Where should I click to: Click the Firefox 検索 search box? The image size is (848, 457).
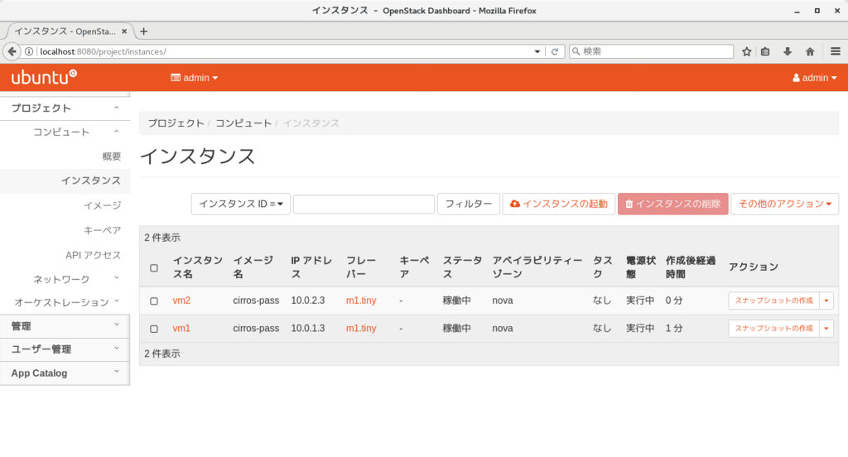pyautogui.click(x=651, y=51)
